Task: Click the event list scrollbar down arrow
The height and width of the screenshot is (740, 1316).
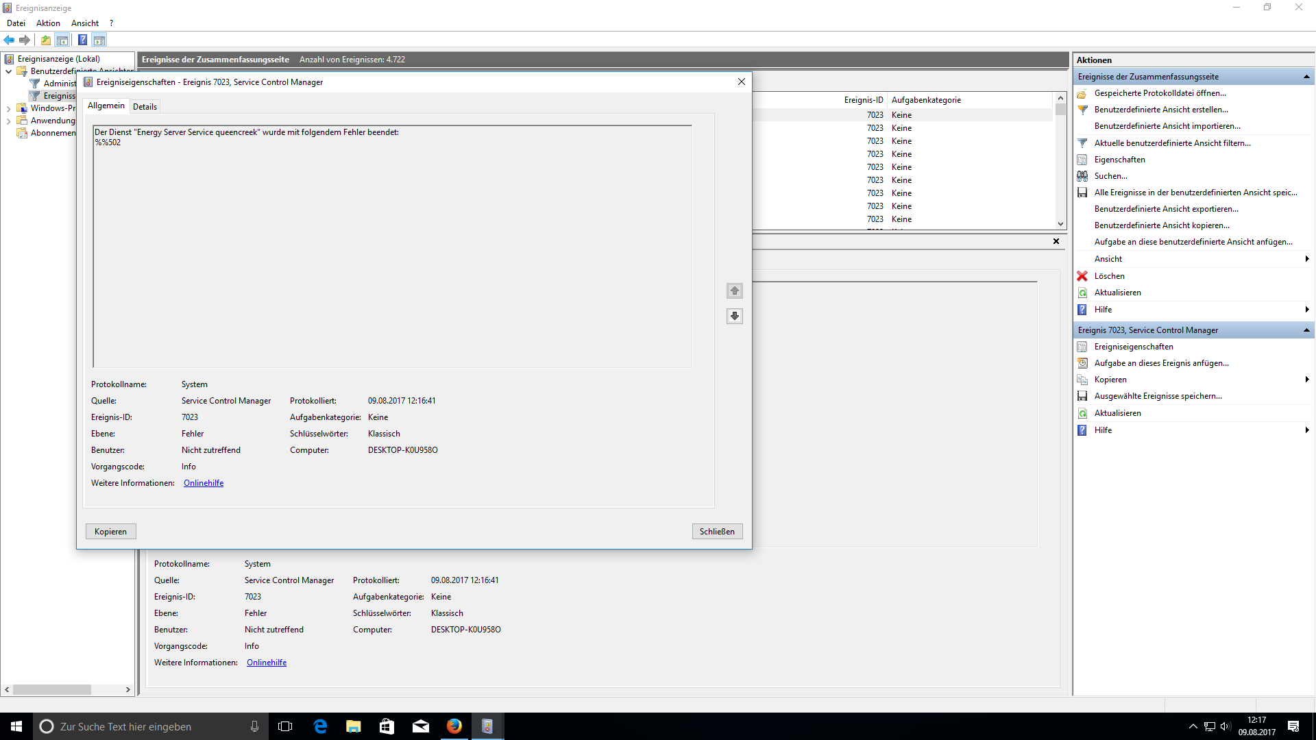Action: point(1060,224)
